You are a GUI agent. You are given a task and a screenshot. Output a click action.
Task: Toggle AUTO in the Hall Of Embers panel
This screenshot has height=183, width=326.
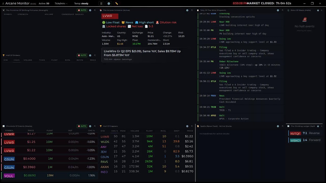tap(82, 55)
